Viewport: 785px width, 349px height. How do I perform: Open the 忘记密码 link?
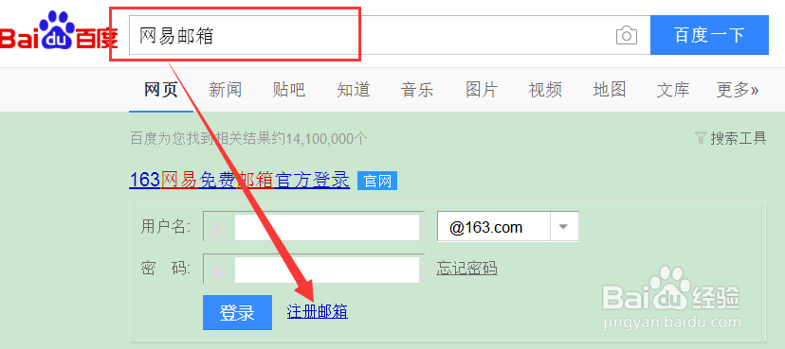point(466,269)
